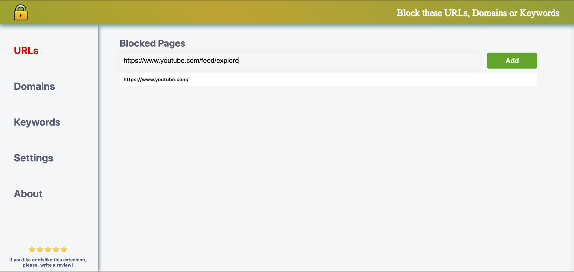The height and width of the screenshot is (272, 574).
Task: Click the yellow padlock logo icon
Action: [21, 13]
